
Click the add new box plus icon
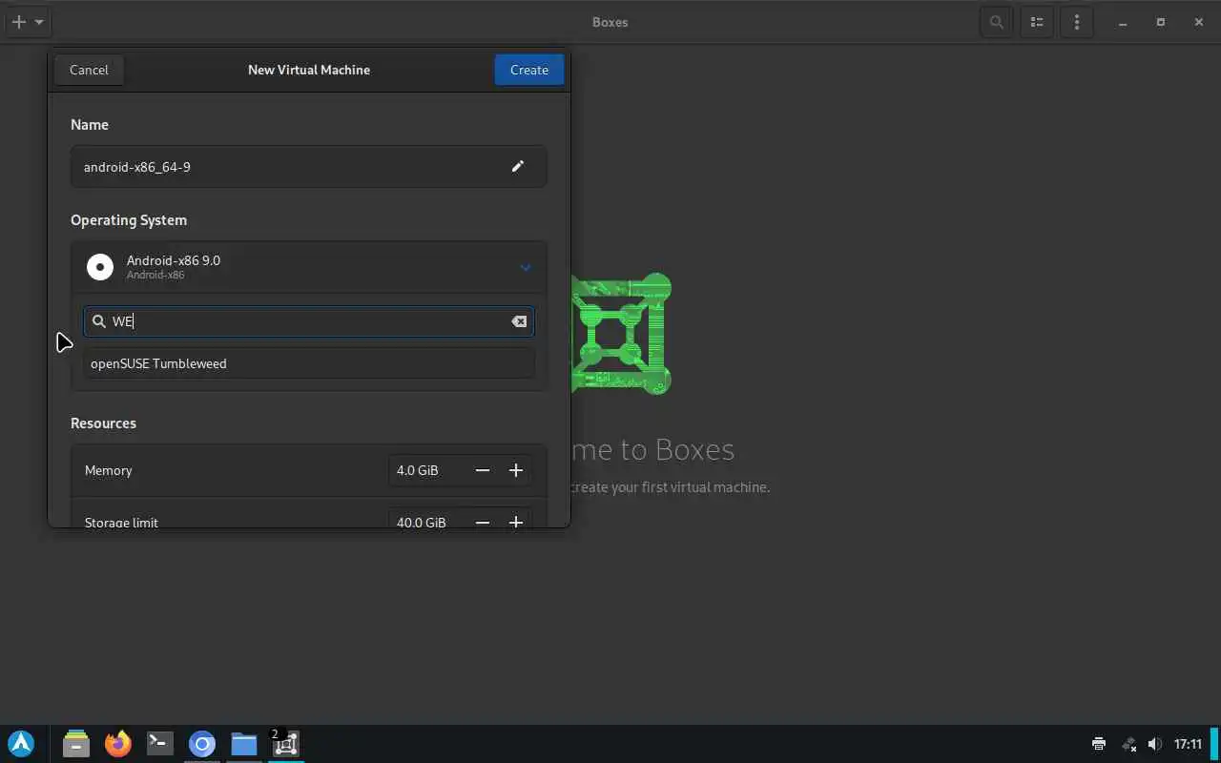(x=18, y=21)
